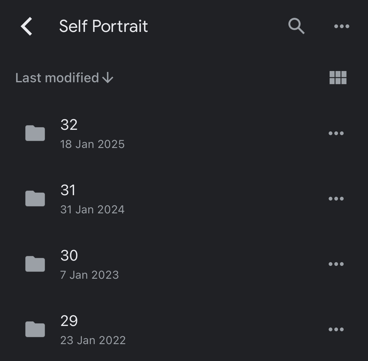Viewport: 368px width, 361px height.
Task: Open more options for folder 30
Action: click(336, 264)
